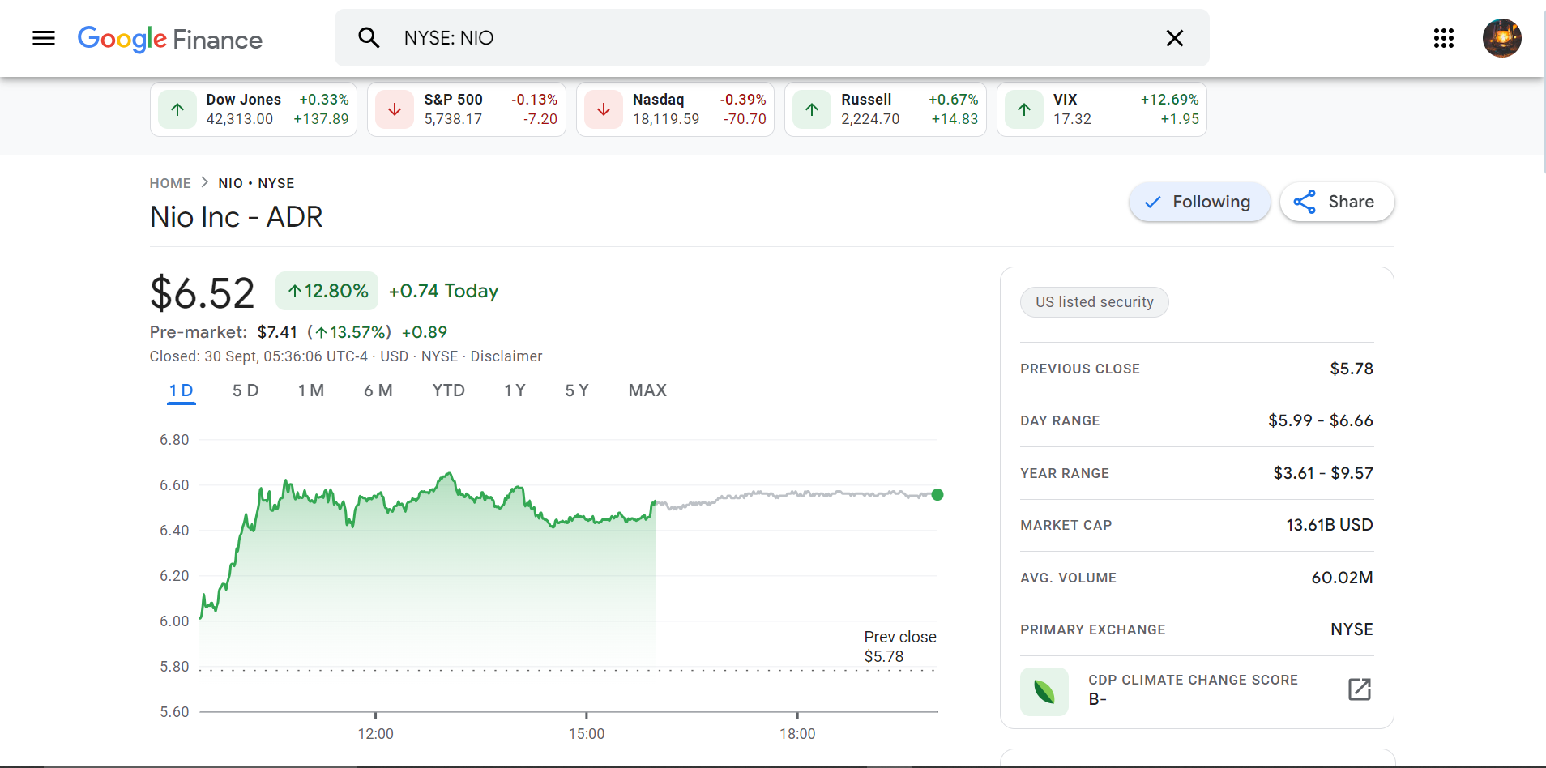Click the 12:00 time axis label
This screenshot has height=768, width=1546.
click(x=376, y=734)
